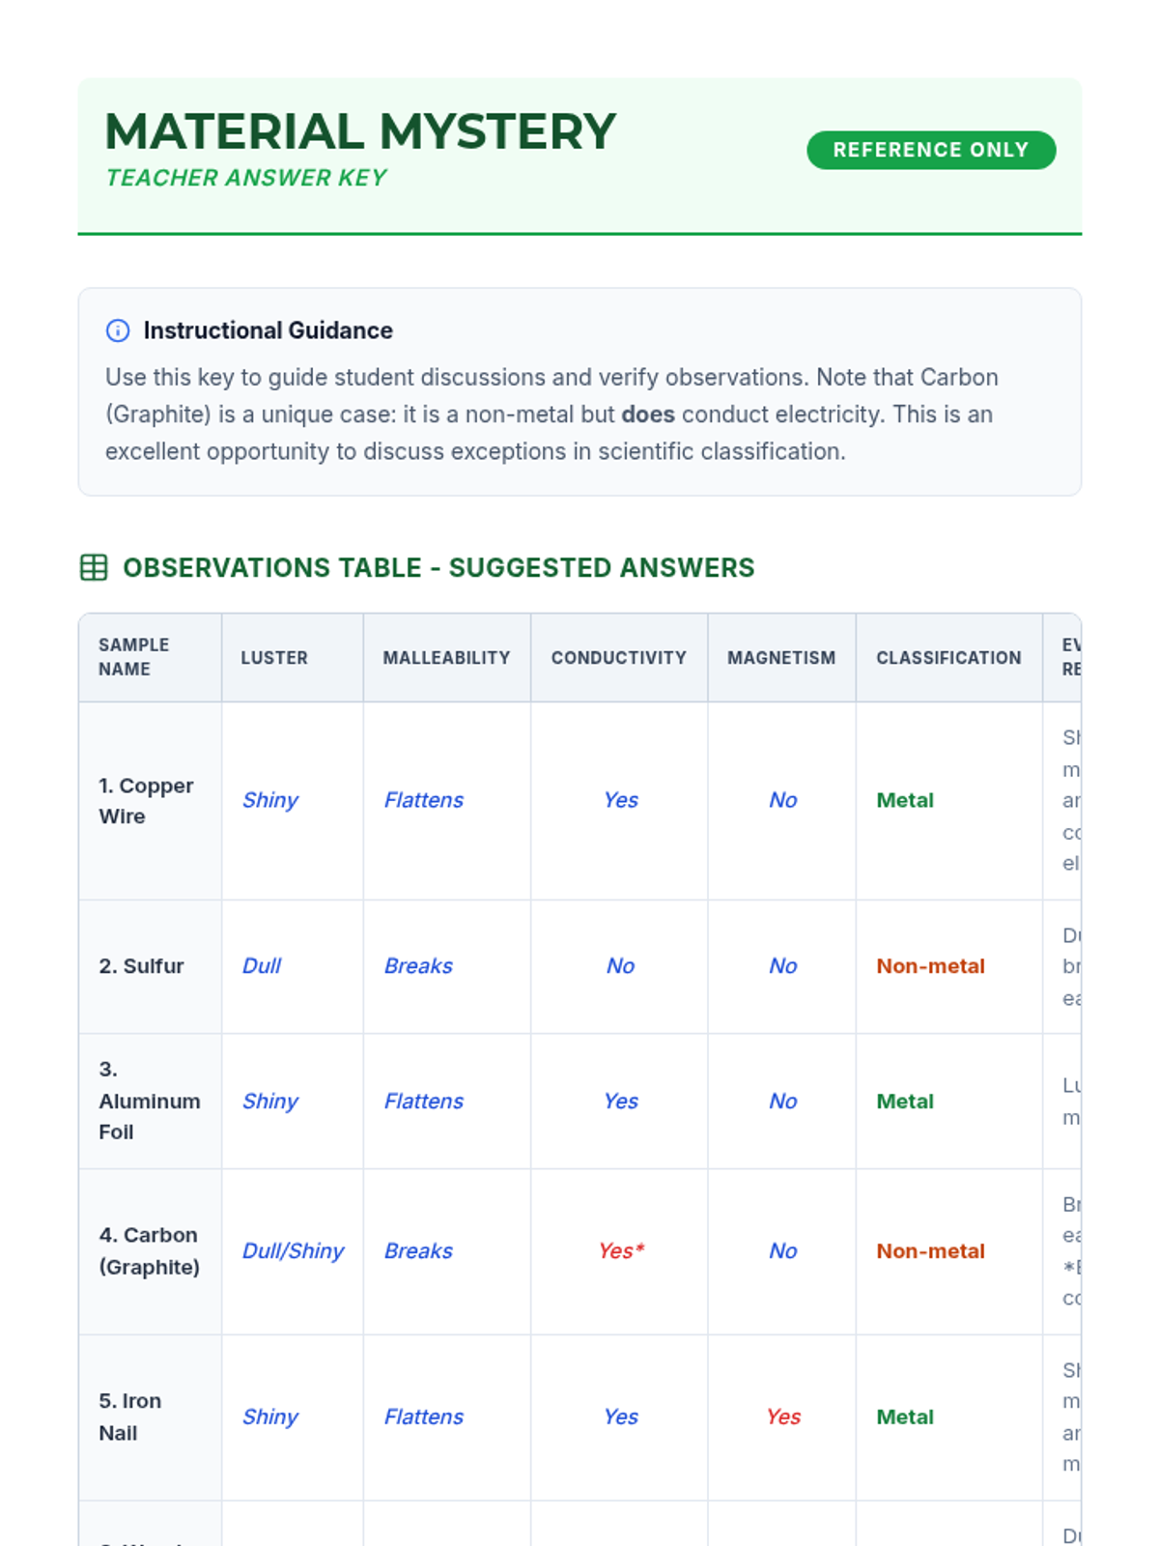Select the Magnetism column header
This screenshot has height=1546, width=1159.
coord(781,658)
